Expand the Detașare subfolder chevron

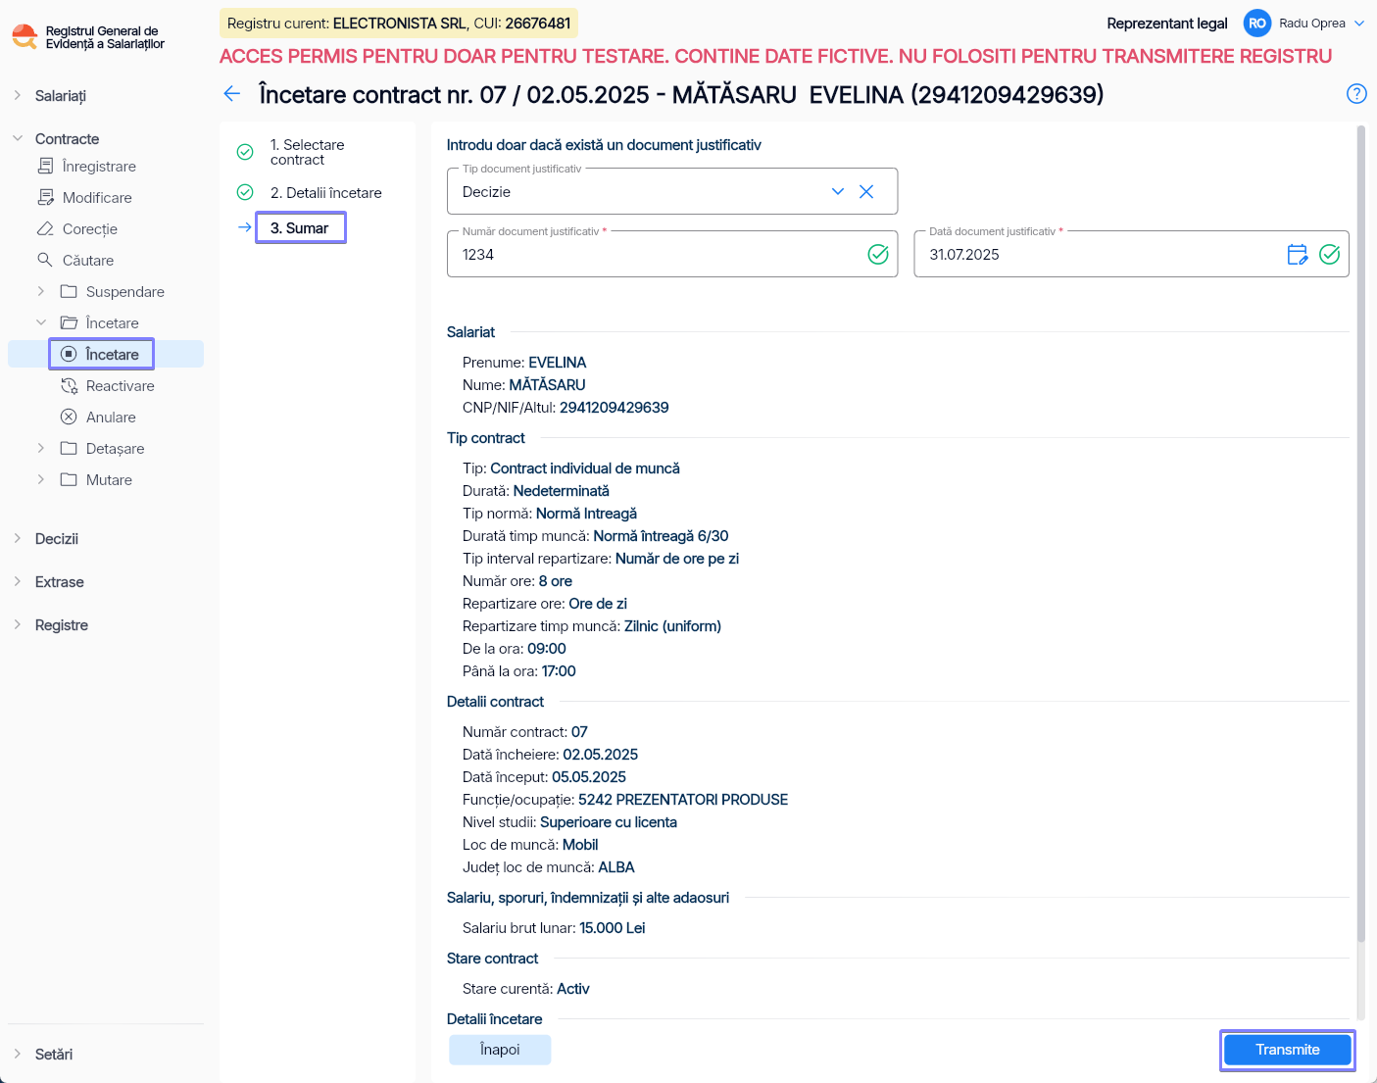pos(41,448)
